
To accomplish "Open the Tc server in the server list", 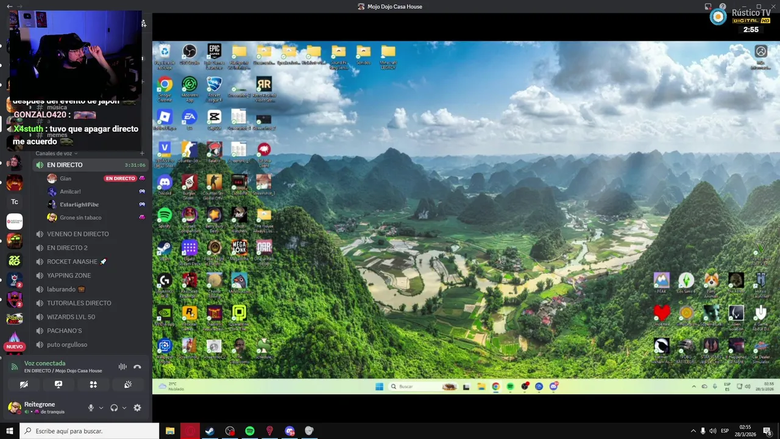I will click(15, 202).
